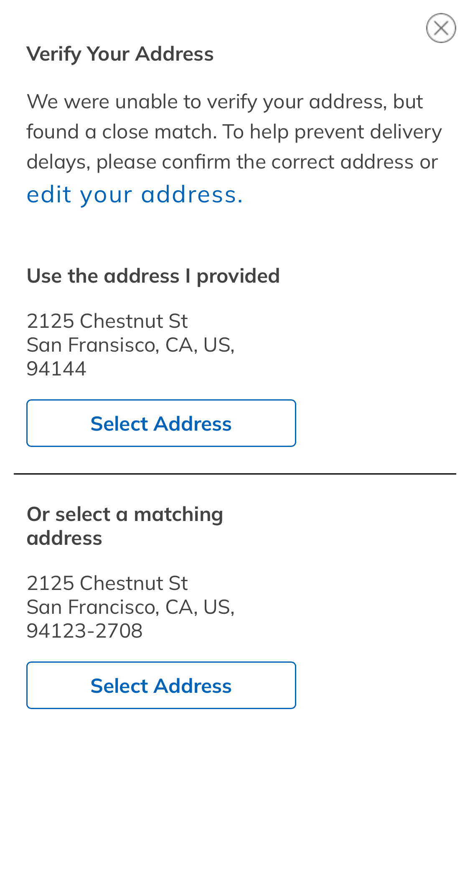Click the word "provided" in the bold heading
Screen dimensions: 470x896
(x=238, y=276)
